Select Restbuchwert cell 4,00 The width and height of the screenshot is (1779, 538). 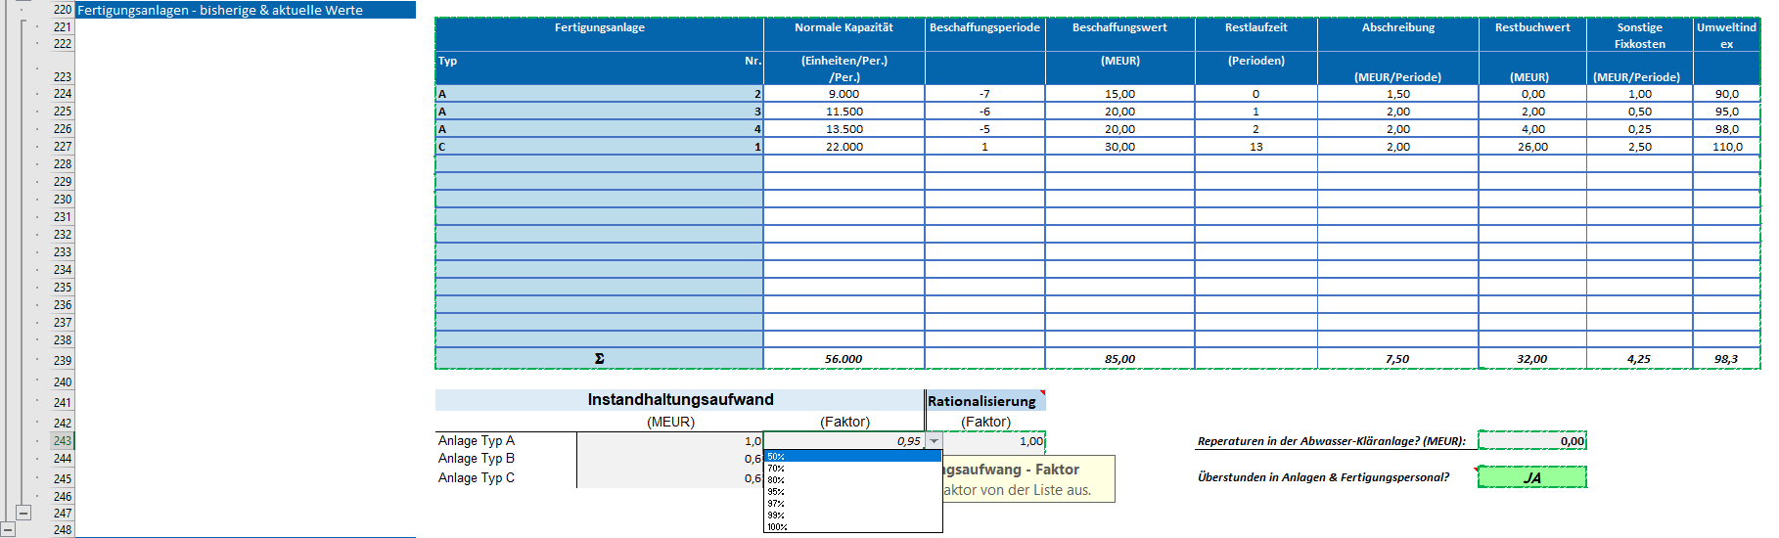click(x=1532, y=129)
